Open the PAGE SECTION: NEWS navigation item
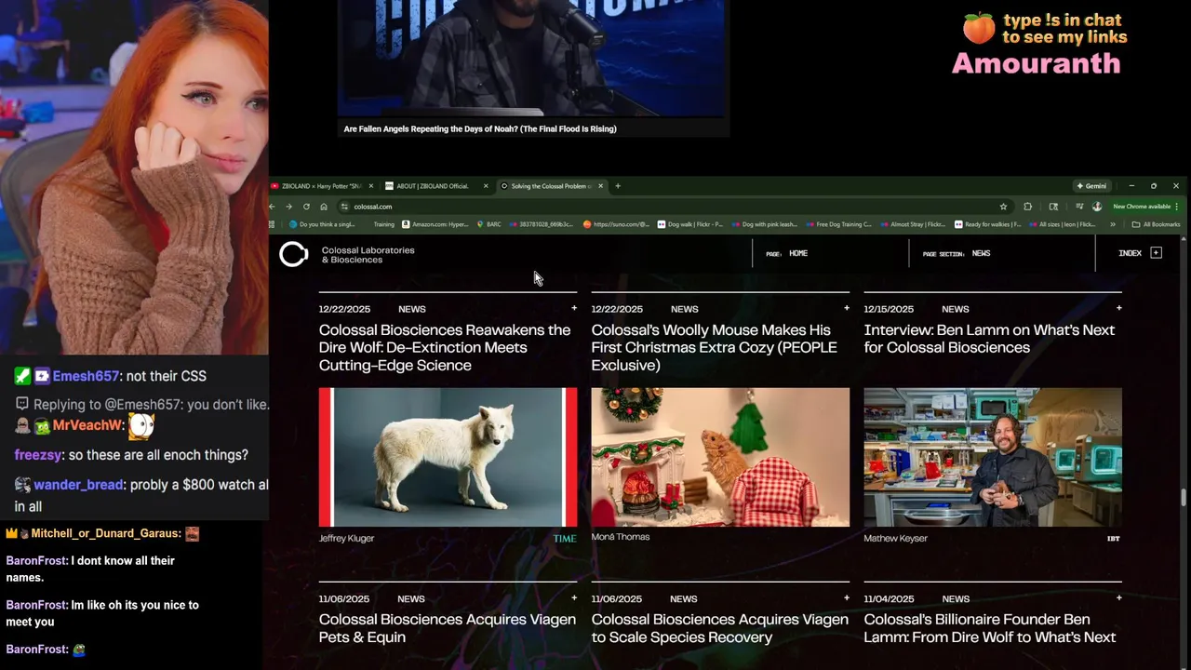Image resolution: width=1191 pixels, height=670 pixels. 956,253
